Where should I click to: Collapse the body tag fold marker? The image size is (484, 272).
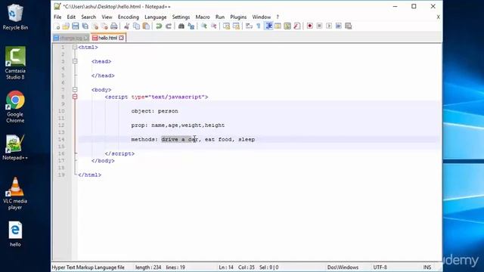[75, 90]
